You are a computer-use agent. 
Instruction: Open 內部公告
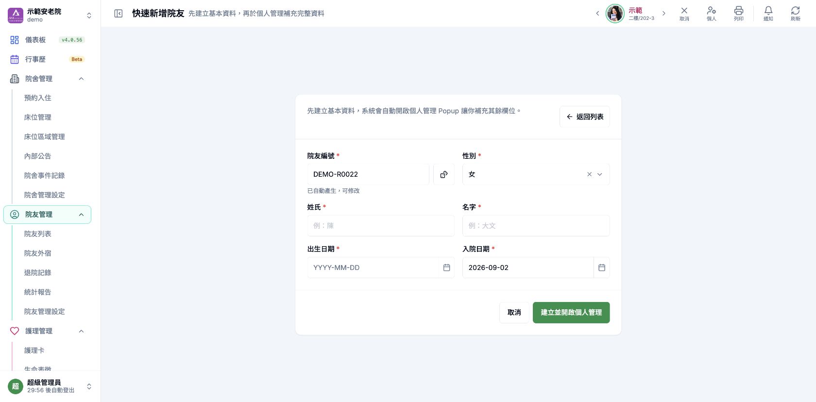point(38,156)
